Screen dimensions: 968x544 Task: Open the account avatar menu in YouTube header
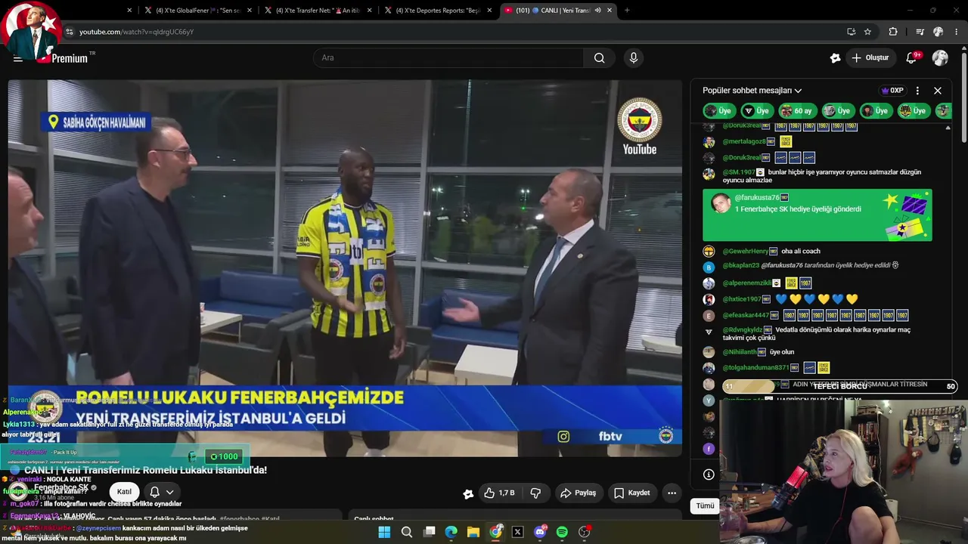(x=940, y=58)
